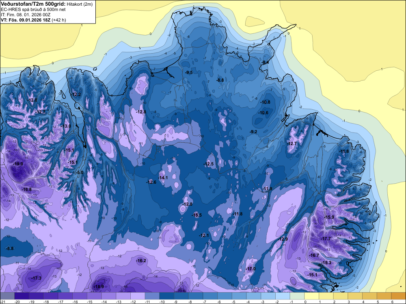Click the -14.1 temperature value
Image resolution: width=406 pixels, height=304 pixels.
pos(163,178)
